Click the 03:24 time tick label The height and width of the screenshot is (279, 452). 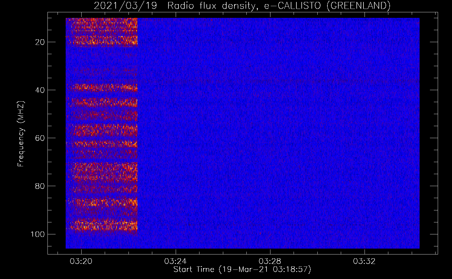(x=175, y=261)
